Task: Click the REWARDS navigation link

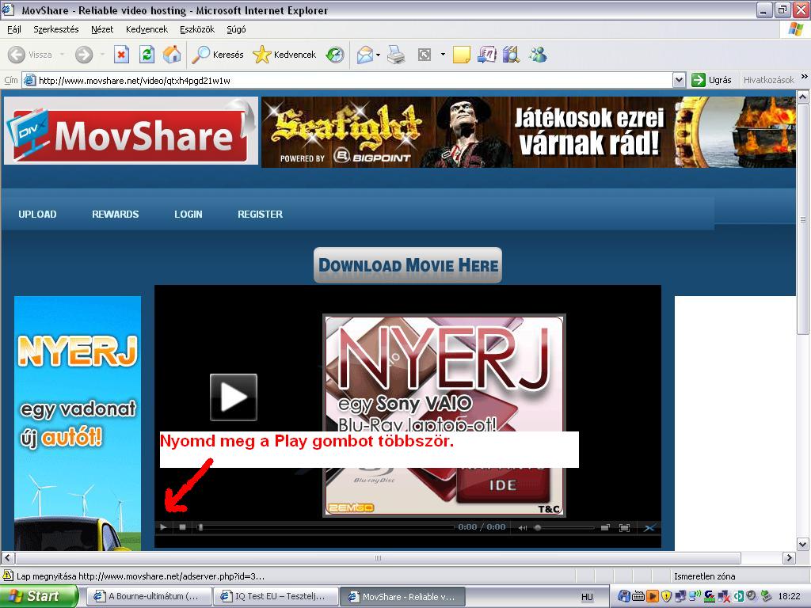Action: [x=116, y=214]
